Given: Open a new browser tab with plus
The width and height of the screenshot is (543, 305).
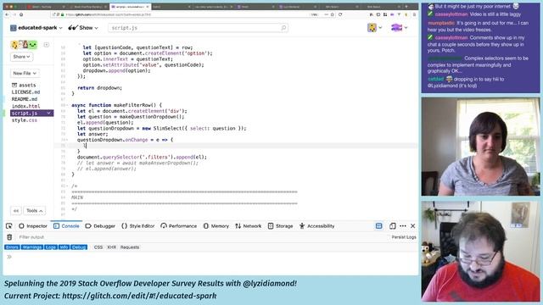Looking at the screenshot, I should coord(406,7).
